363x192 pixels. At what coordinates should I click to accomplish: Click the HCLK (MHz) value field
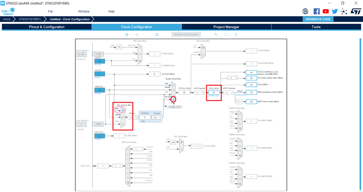click(x=214, y=92)
